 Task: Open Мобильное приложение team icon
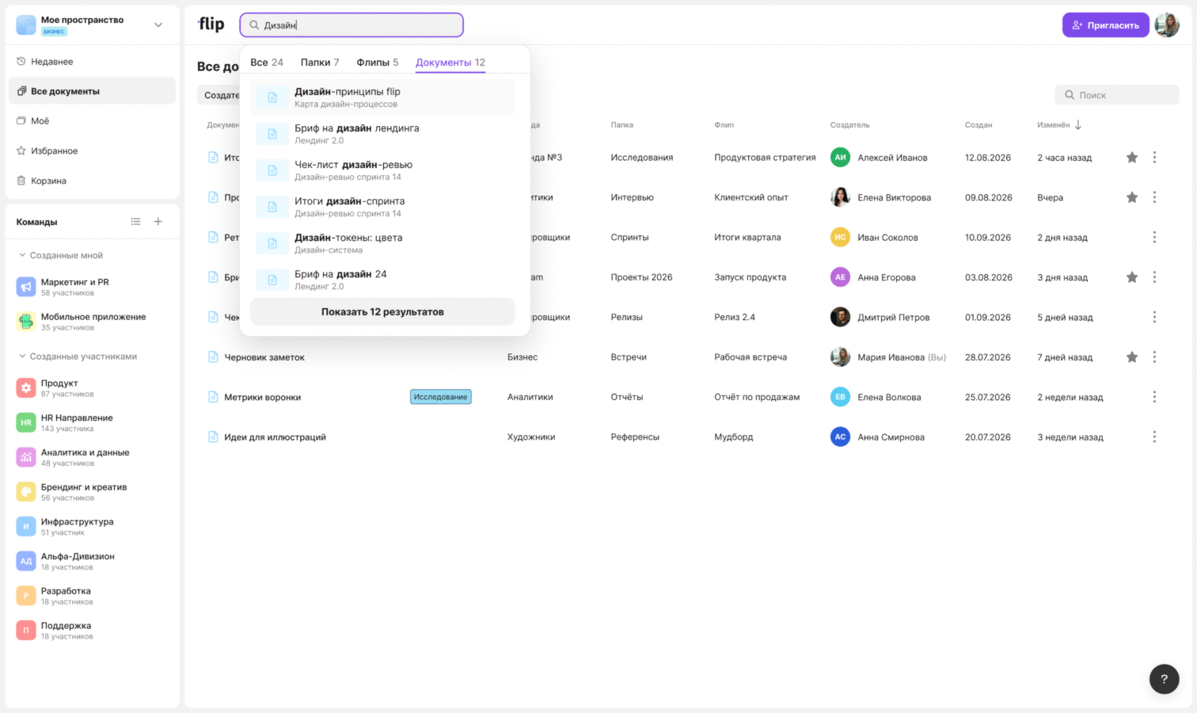(26, 322)
